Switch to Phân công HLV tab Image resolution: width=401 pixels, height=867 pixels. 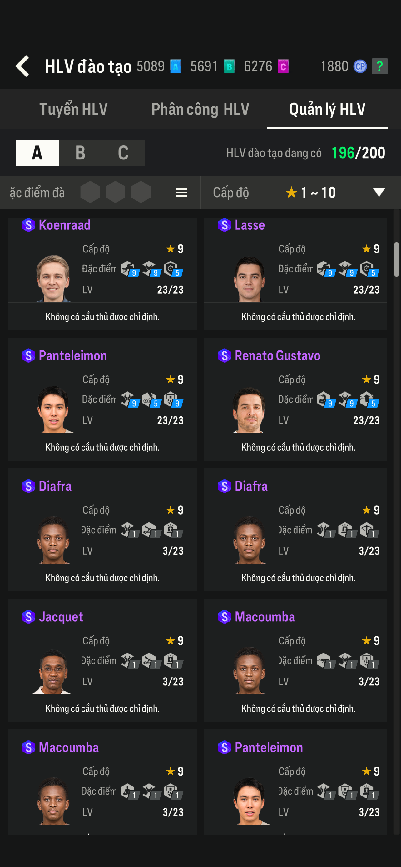[200, 109]
